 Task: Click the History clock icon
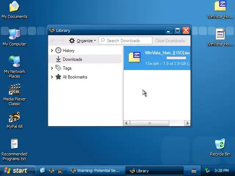tap(58, 51)
